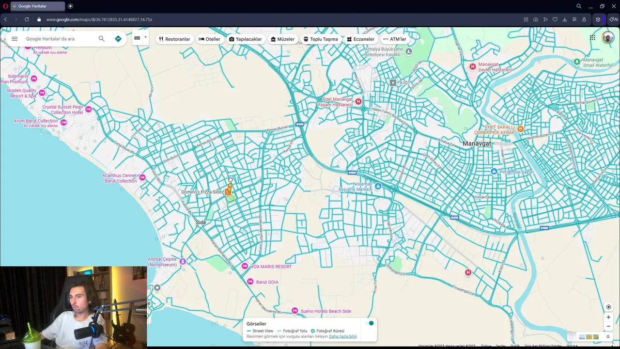Open the keyboard input tools dropdown arrow

(145, 37)
